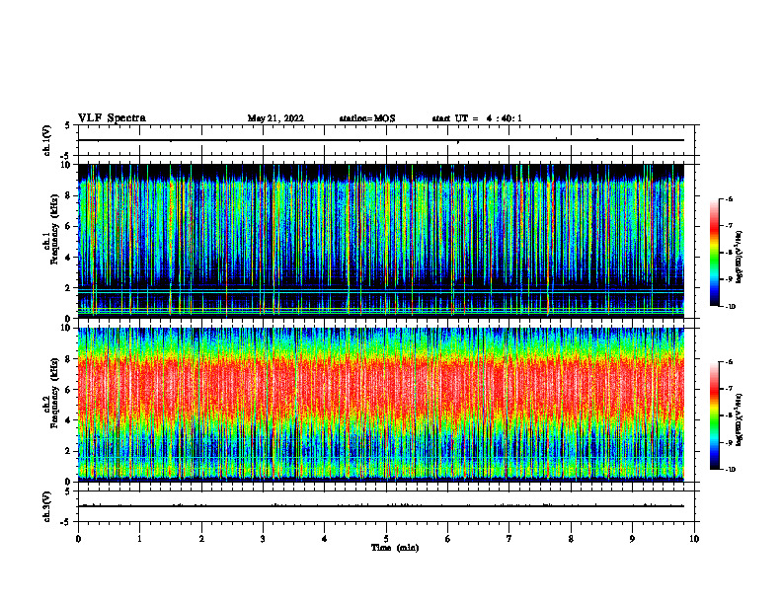Screen dimensions: 782x604
Task: Select the ch.1 spectrogram color bar
Action: (x=714, y=253)
